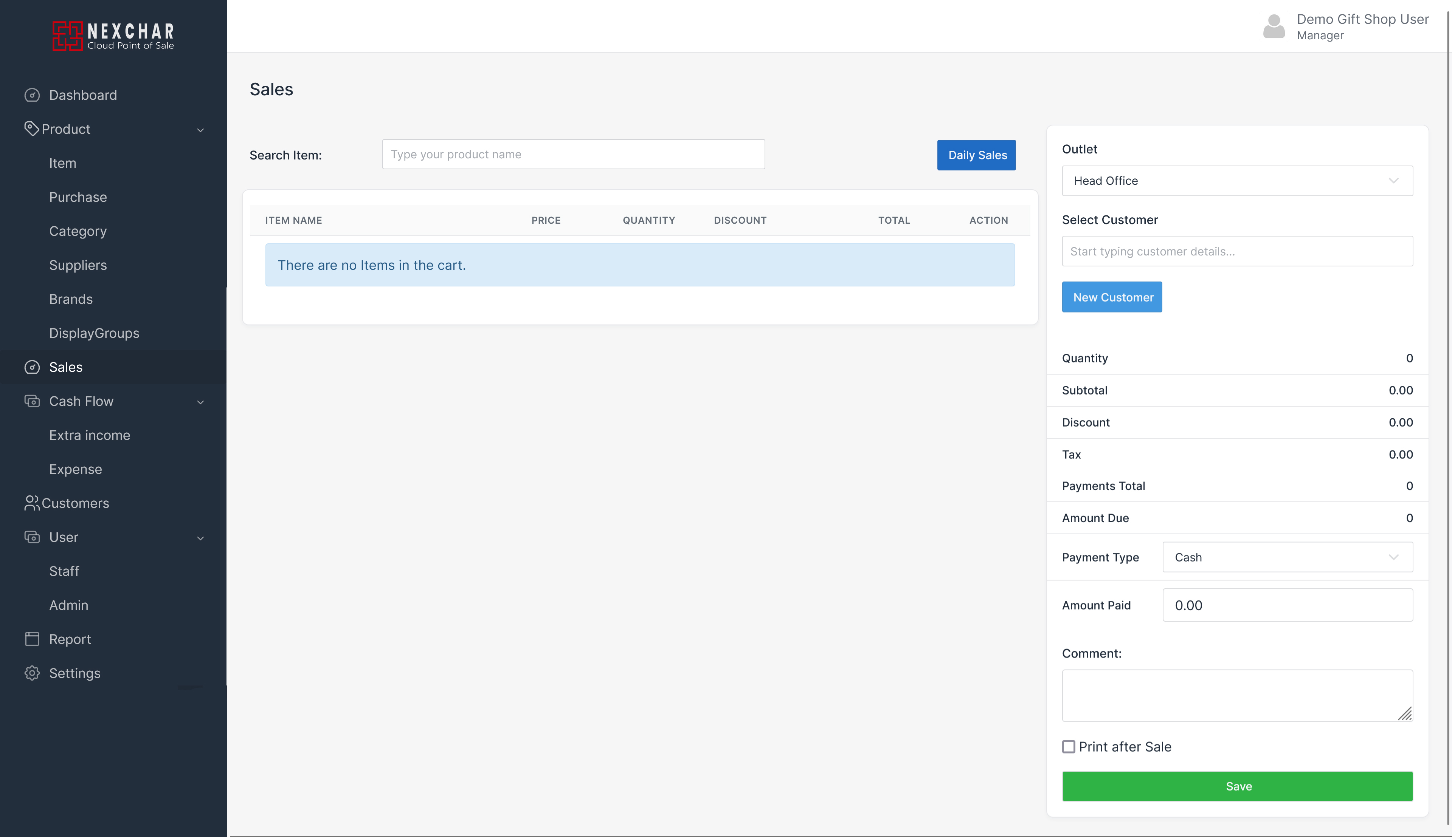Click the NEXCHAR logo
Image resolution: width=1452 pixels, height=837 pixels.
(x=113, y=36)
